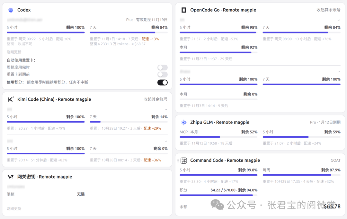The height and width of the screenshot is (219, 347).
Task: Click 重置于 11月12日 19:58 · 18 天后 text
Action: tap(206, 143)
